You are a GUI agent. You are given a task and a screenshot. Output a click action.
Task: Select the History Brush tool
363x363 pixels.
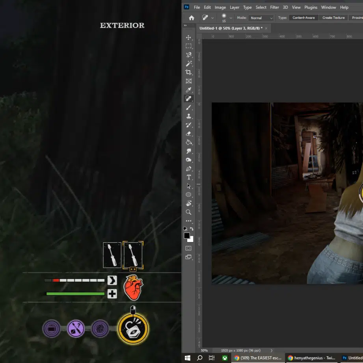point(188,125)
